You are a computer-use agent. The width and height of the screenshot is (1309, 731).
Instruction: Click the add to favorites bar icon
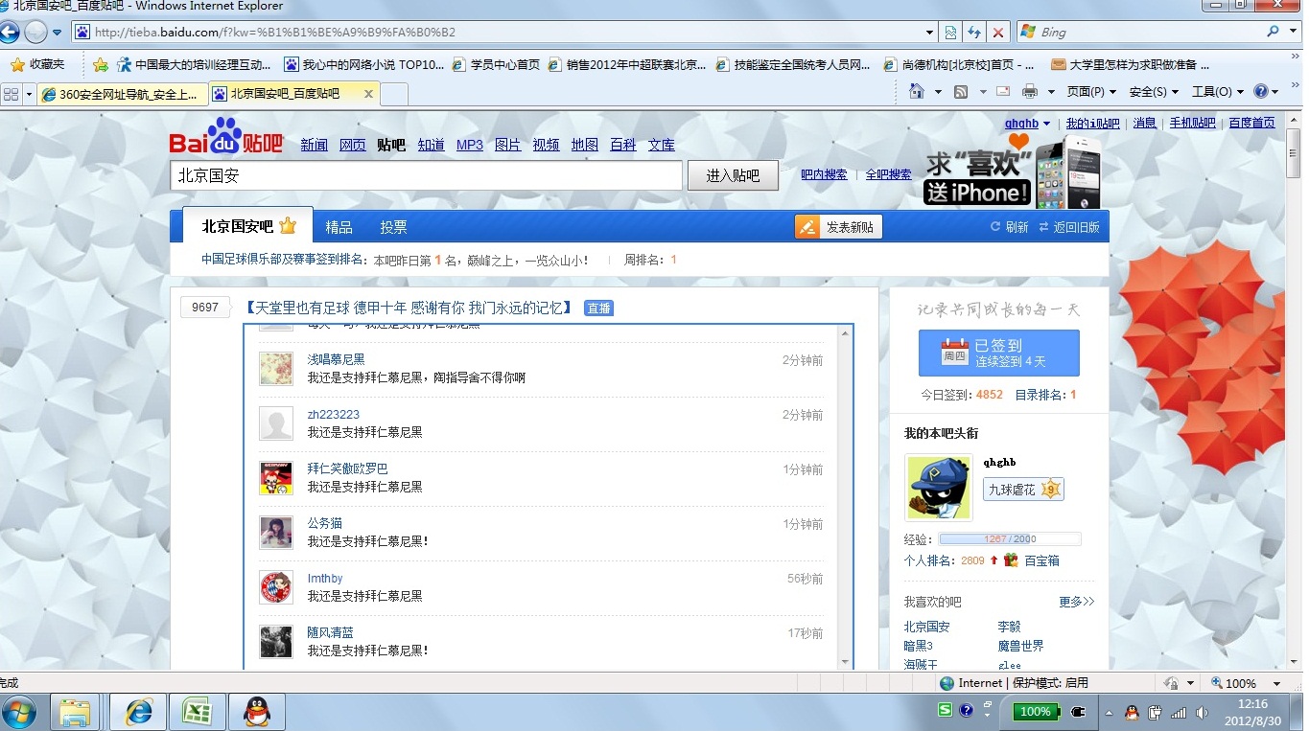tap(101, 65)
